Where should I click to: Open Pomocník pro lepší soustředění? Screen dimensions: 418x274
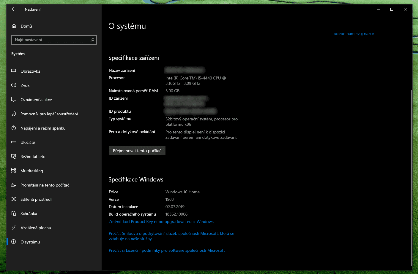point(49,114)
